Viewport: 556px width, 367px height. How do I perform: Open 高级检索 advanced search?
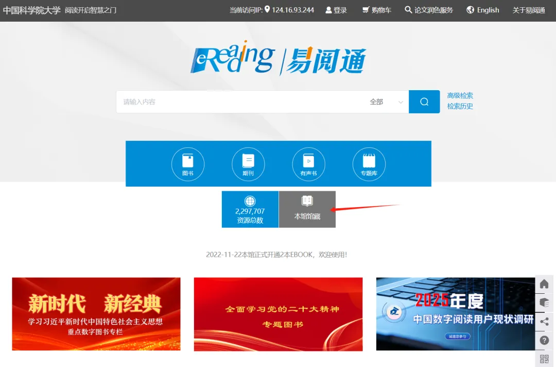point(460,95)
